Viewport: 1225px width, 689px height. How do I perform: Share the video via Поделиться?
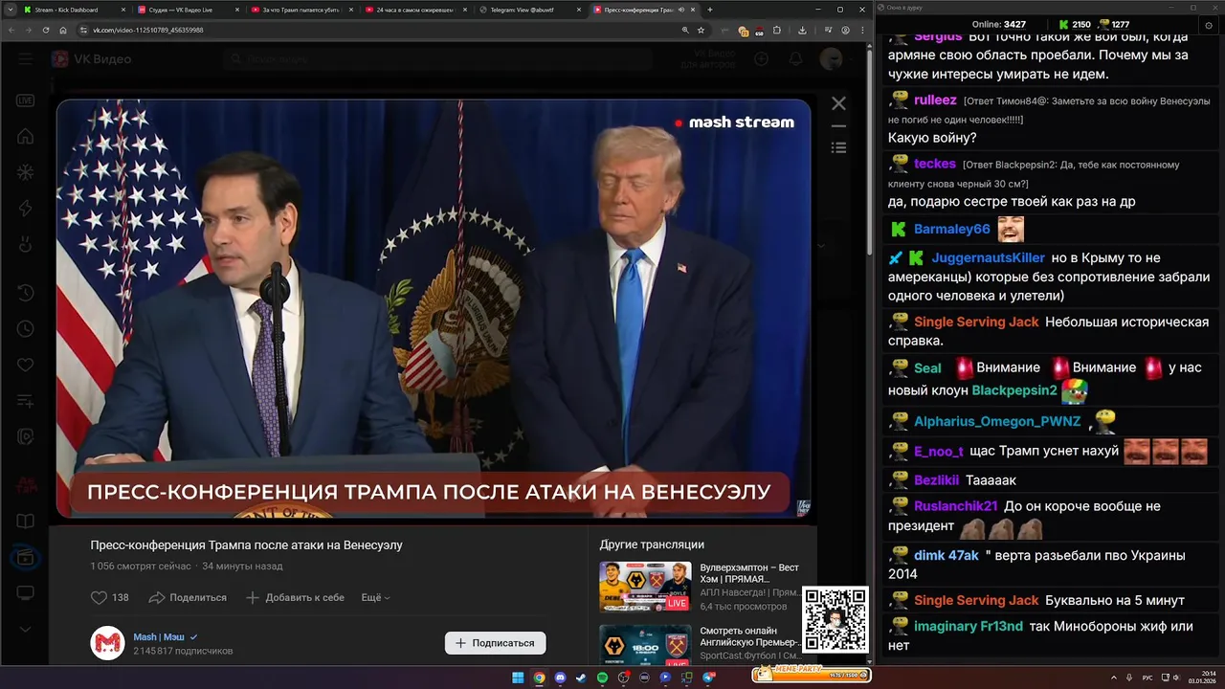(188, 597)
